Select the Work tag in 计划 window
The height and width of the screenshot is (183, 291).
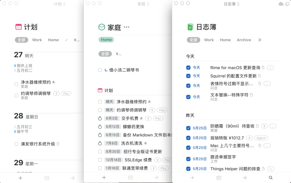[37, 40]
